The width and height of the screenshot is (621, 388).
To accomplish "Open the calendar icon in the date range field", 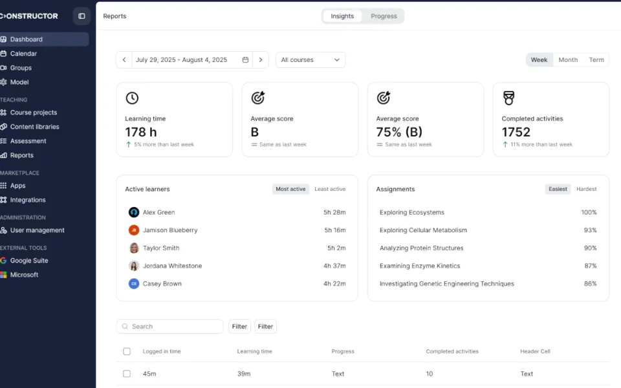I will point(246,59).
